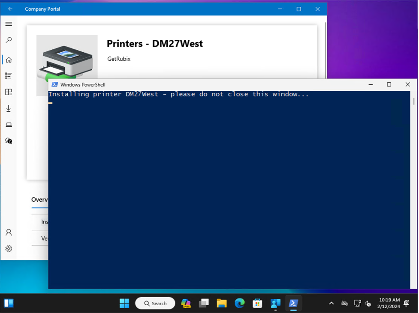The height and width of the screenshot is (313, 419).
Task: Click the Installing printer DM27West output line
Action: point(178,94)
